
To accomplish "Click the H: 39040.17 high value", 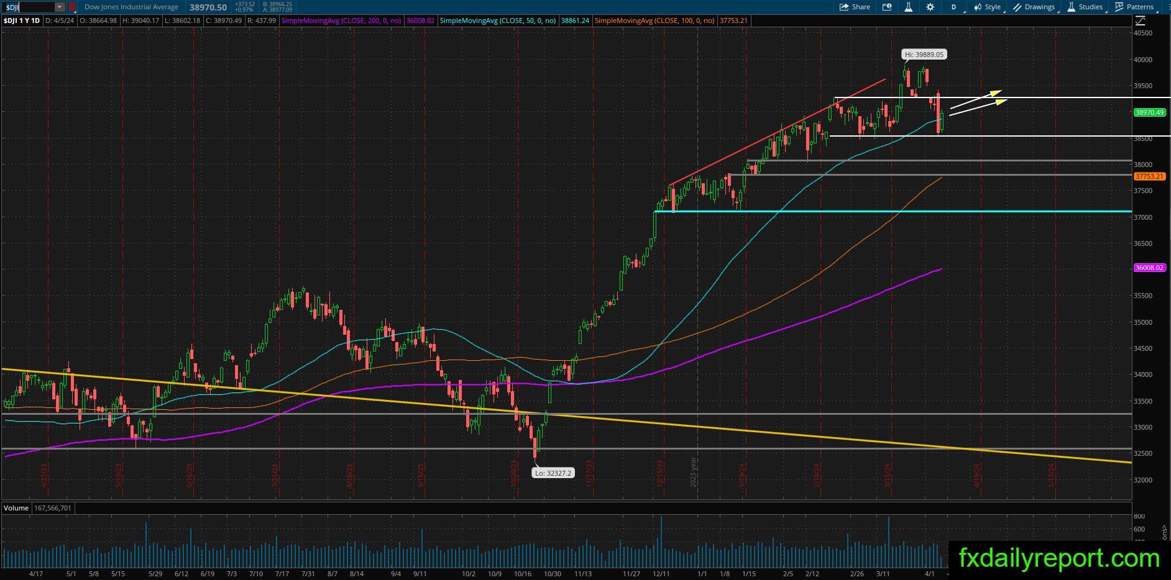I will [x=141, y=20].
